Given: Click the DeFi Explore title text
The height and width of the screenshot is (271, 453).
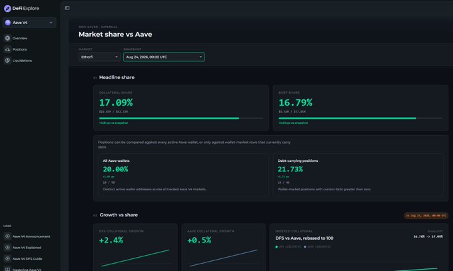Looking at the screenshot, I should pos(26,9).
